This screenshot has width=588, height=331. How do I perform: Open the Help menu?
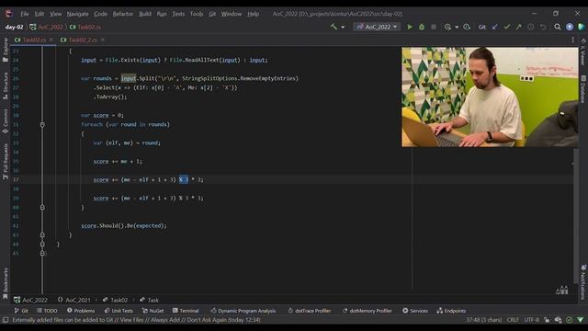pos(254,14)
